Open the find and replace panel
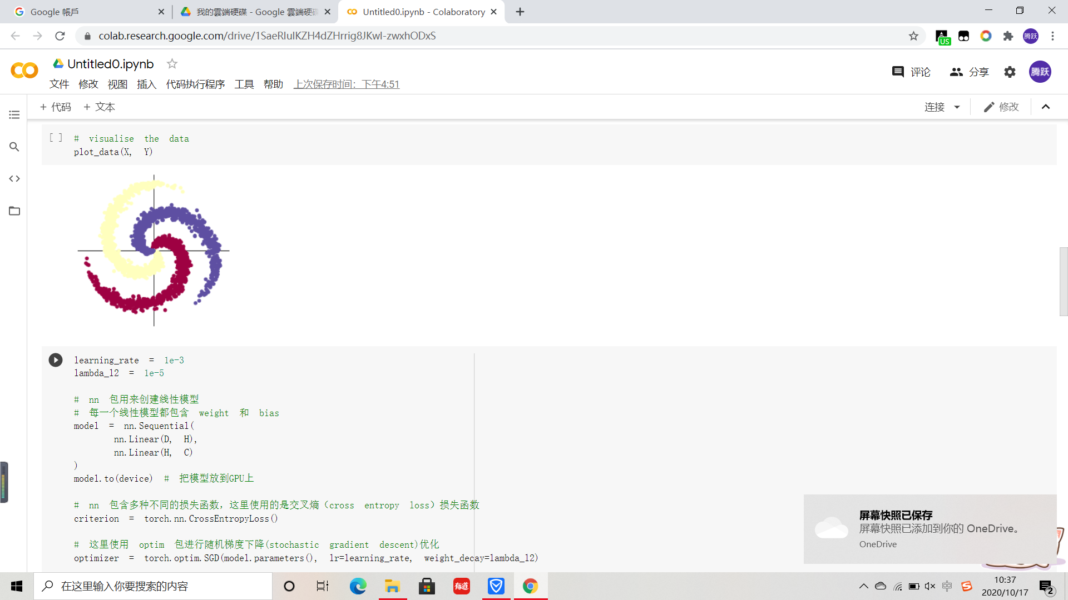Screen dimensions: 1068x600 click(14, 147)
